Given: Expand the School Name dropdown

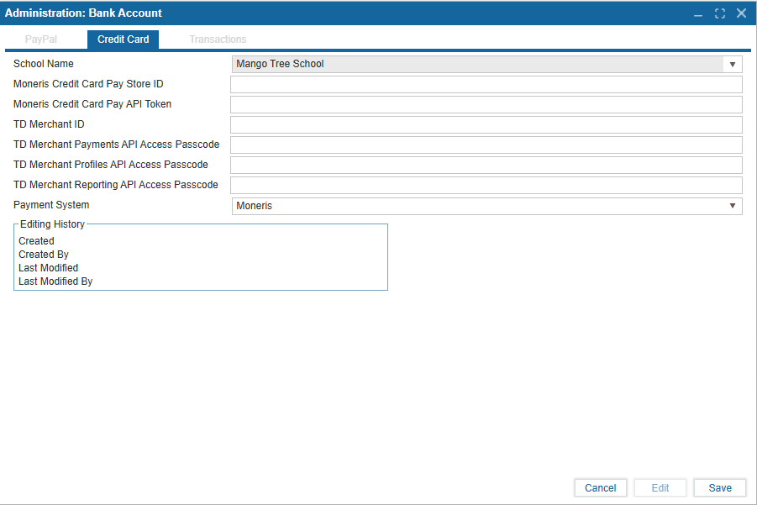Looking at the screenshot, I should [732, 65].
